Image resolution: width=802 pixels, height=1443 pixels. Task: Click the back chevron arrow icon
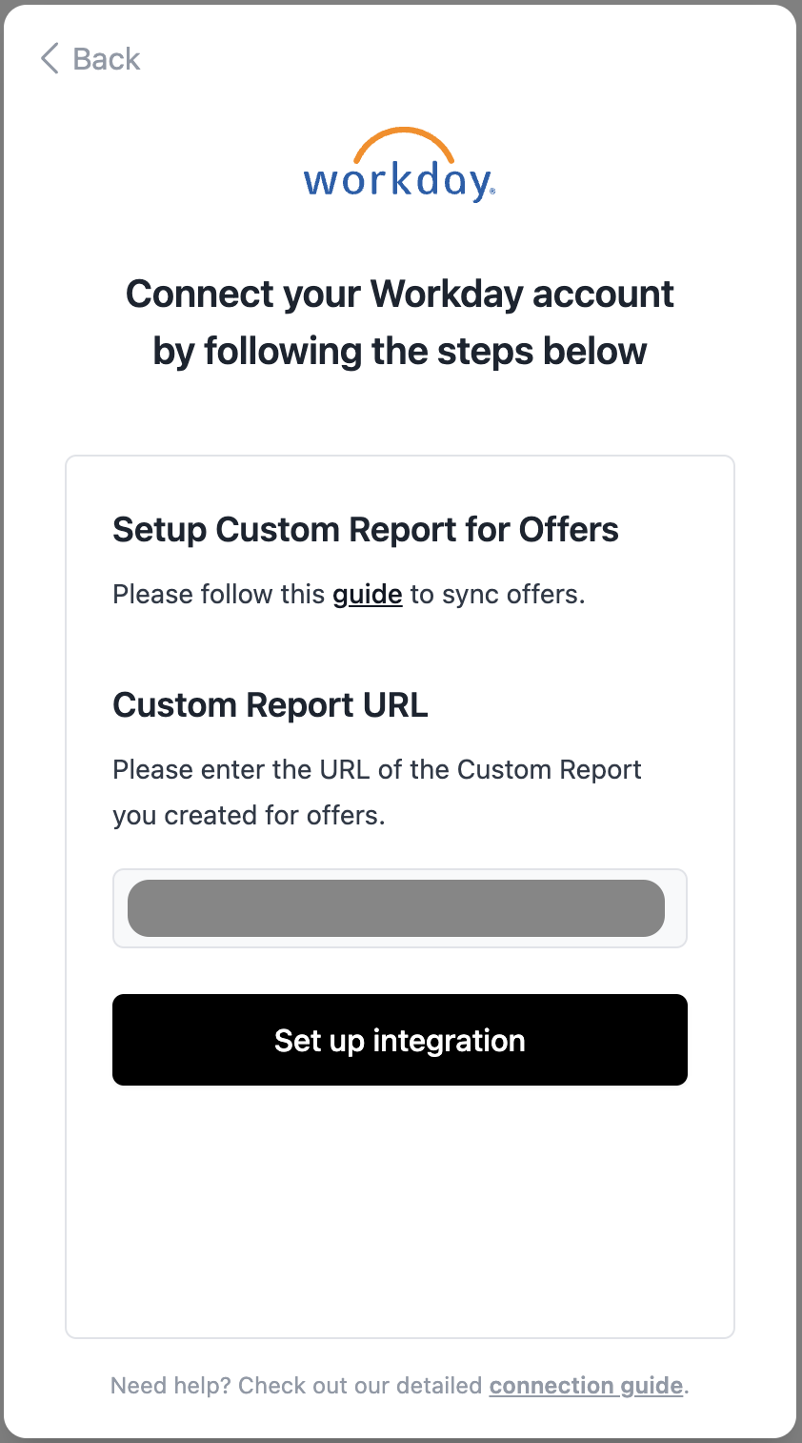[x=50, y=59]
